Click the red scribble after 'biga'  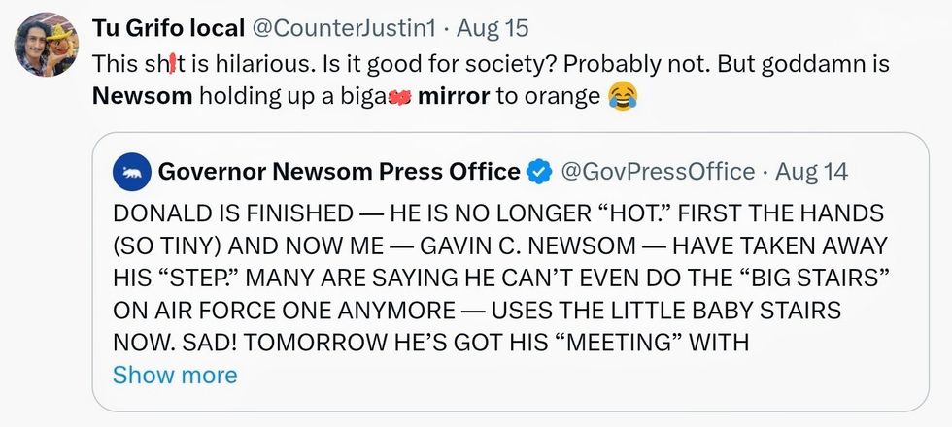(400, 99)
